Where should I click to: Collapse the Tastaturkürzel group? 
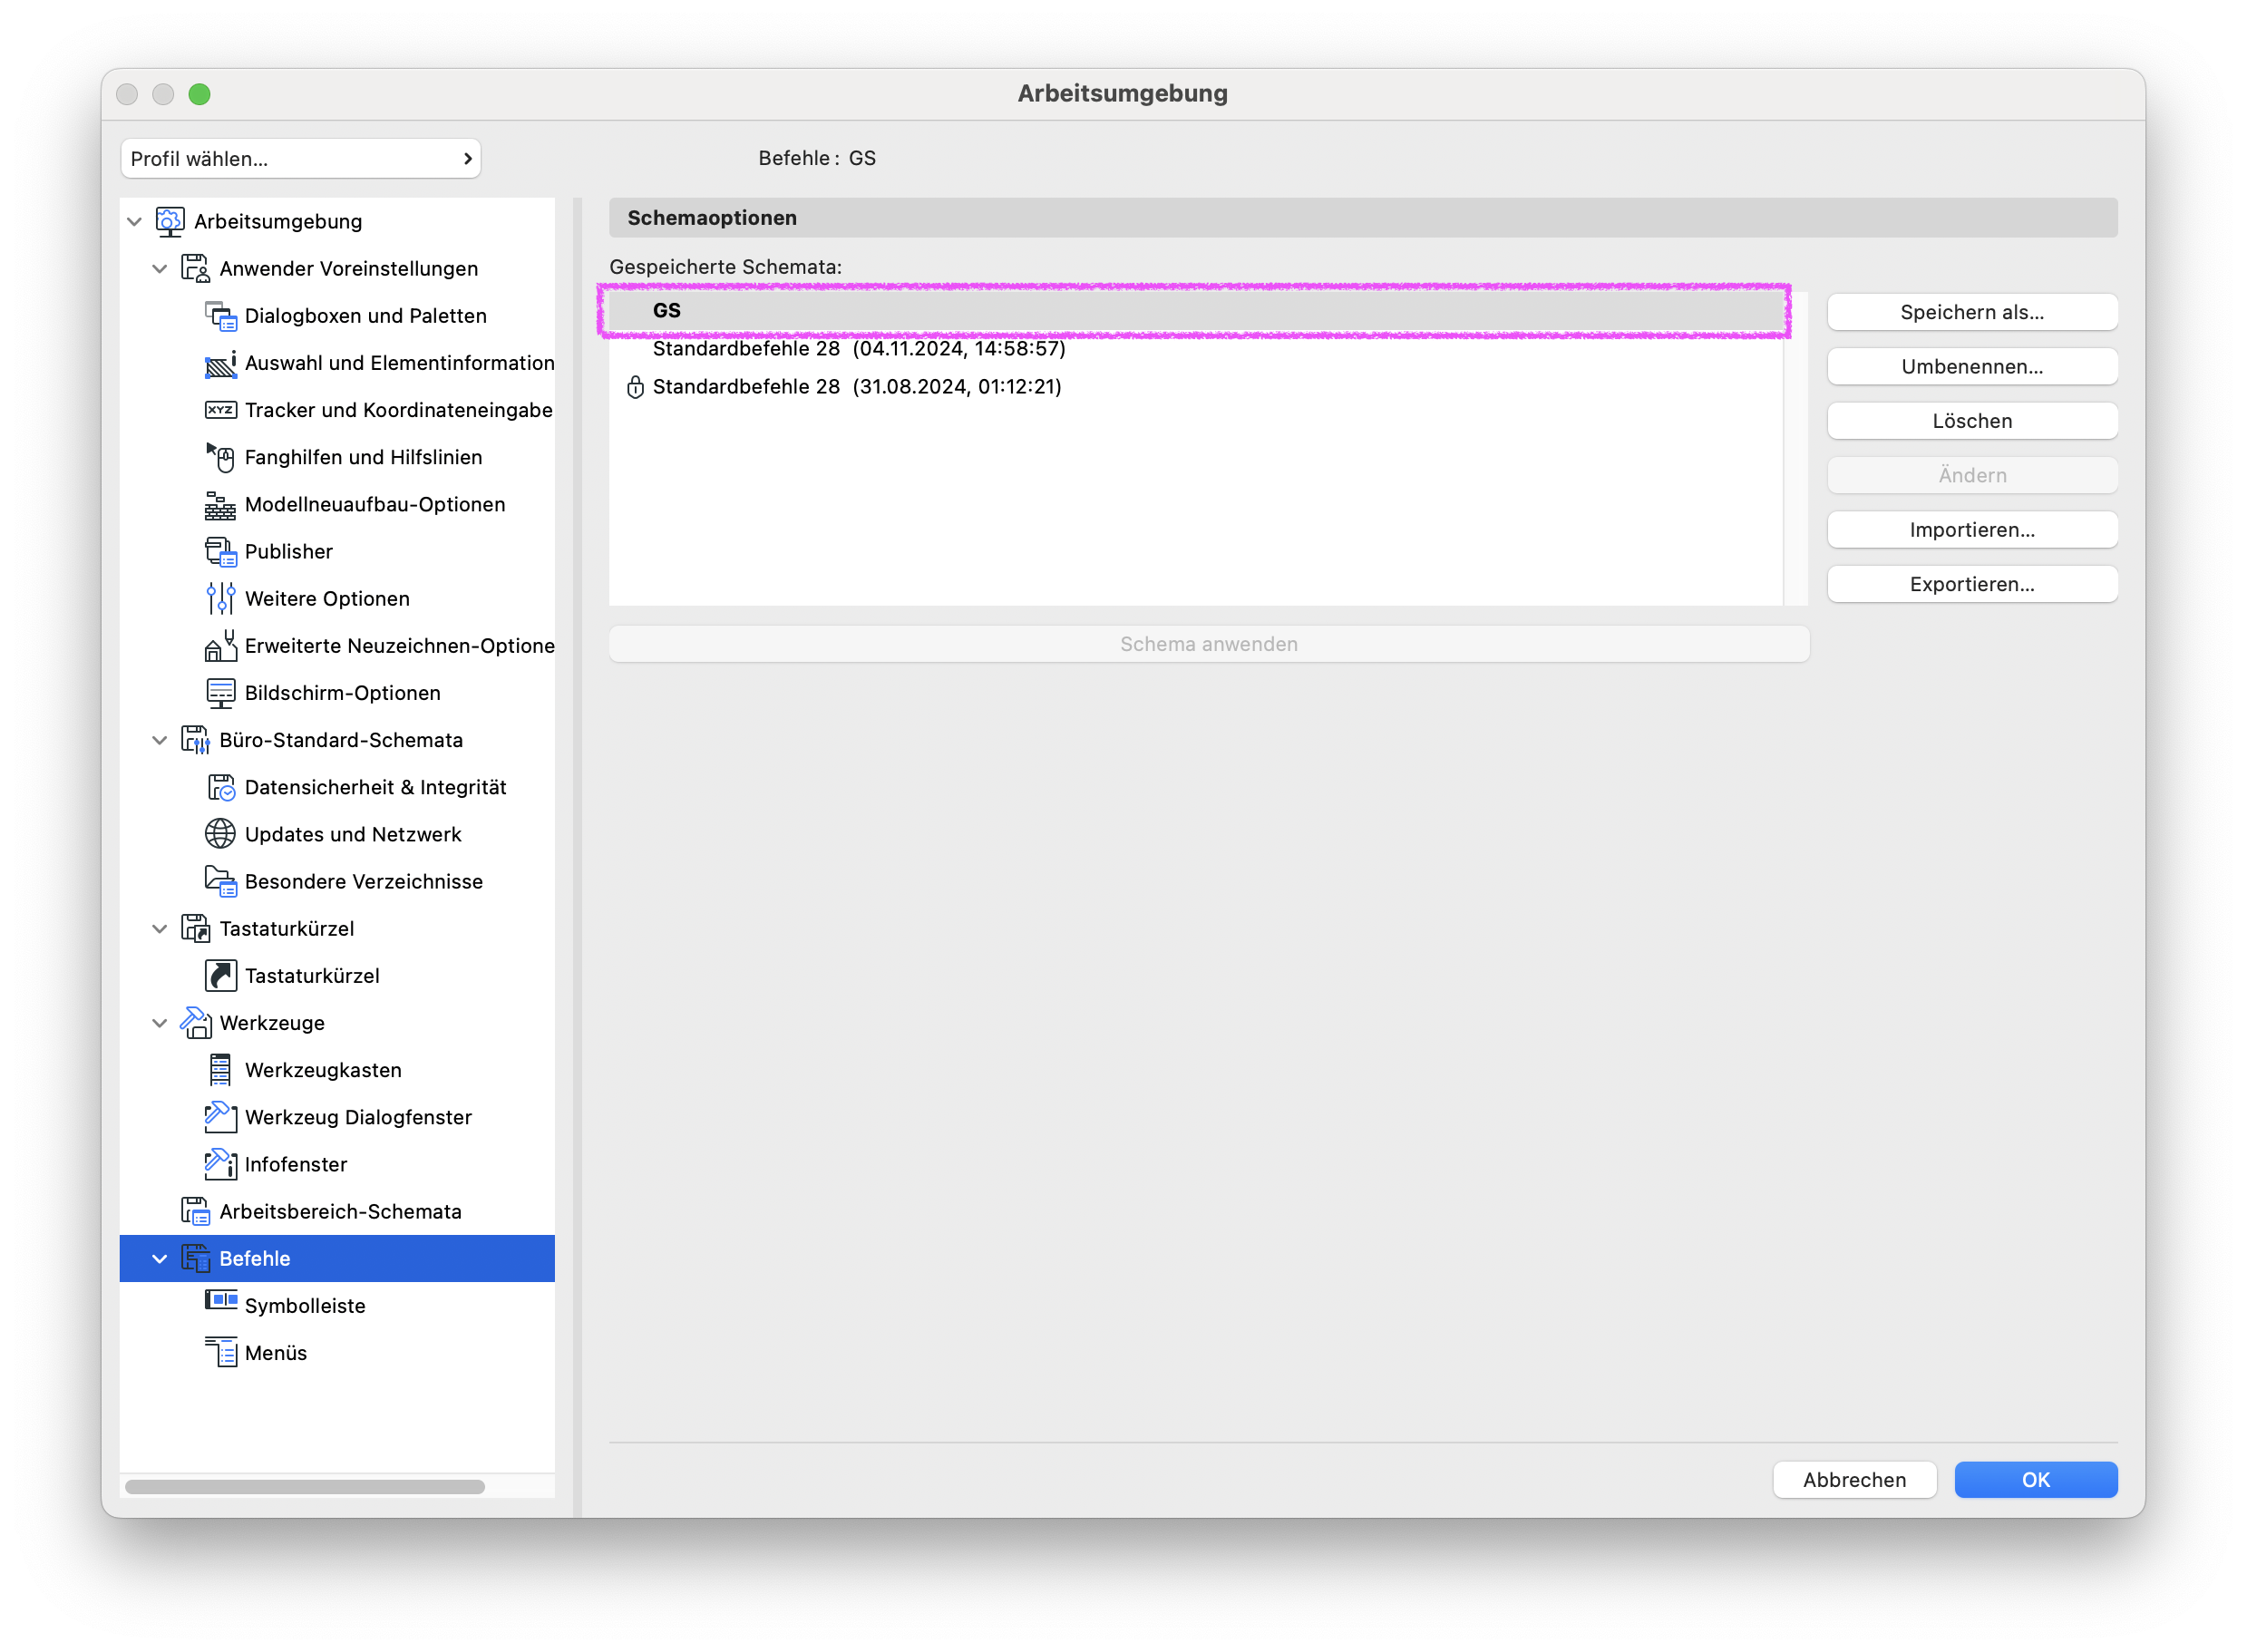click(159, 928)
